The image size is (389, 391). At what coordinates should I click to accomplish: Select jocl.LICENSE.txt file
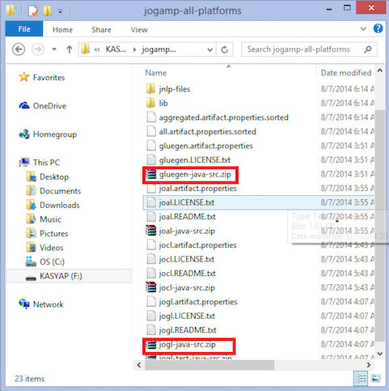tap(187, 259)
